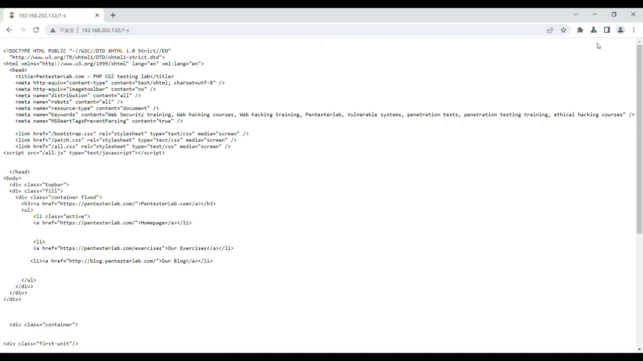
Task: Click the content-type meta tag line
Action: [120, 83]
